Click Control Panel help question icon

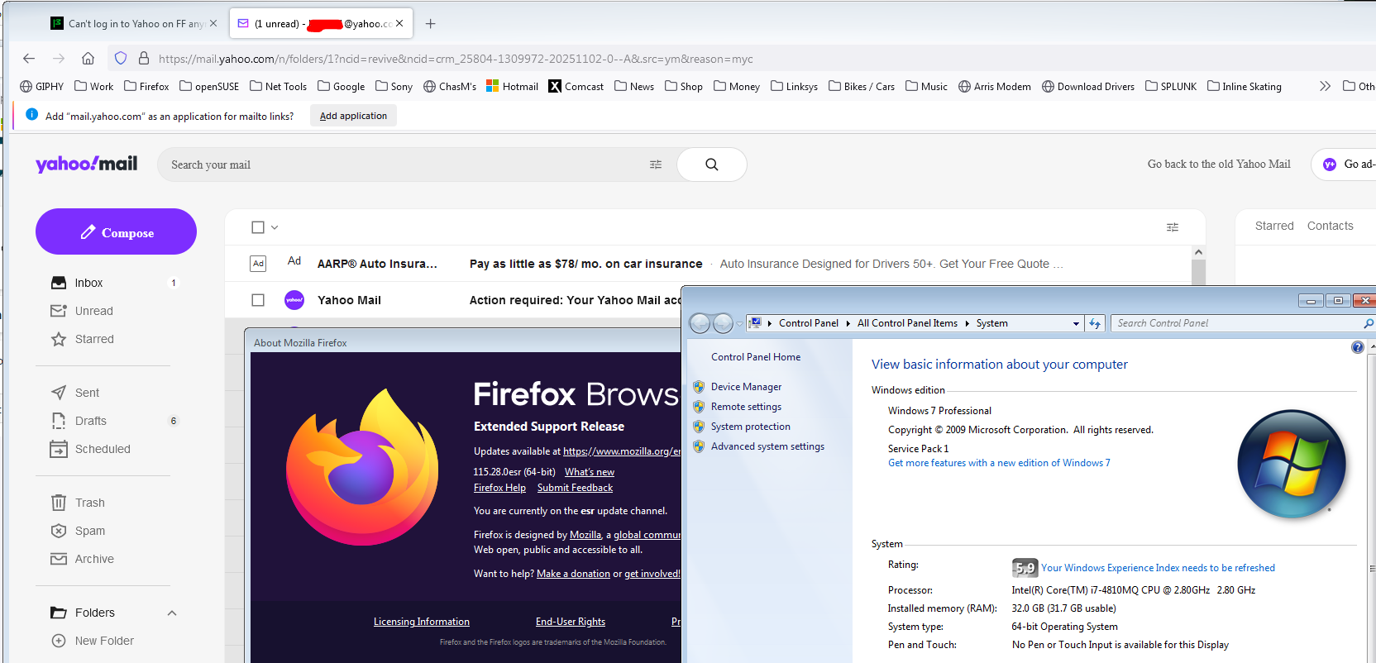(x=1357, y=347)
